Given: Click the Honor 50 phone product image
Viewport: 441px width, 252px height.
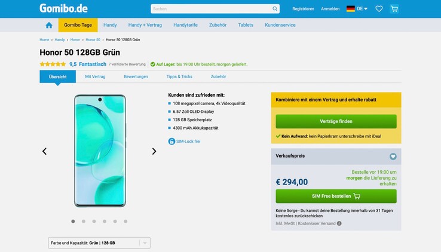Looking at the screenshot, I should click(x=100, y=152).
